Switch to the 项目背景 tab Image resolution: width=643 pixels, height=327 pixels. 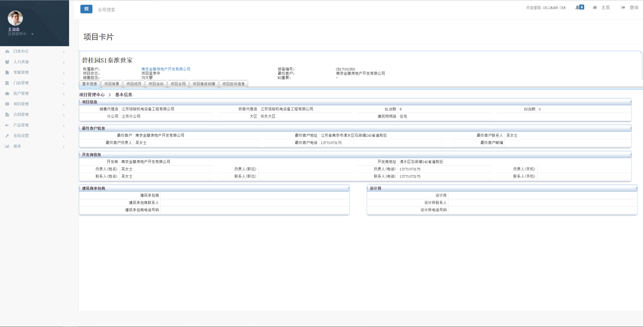[x=112, y=84]
